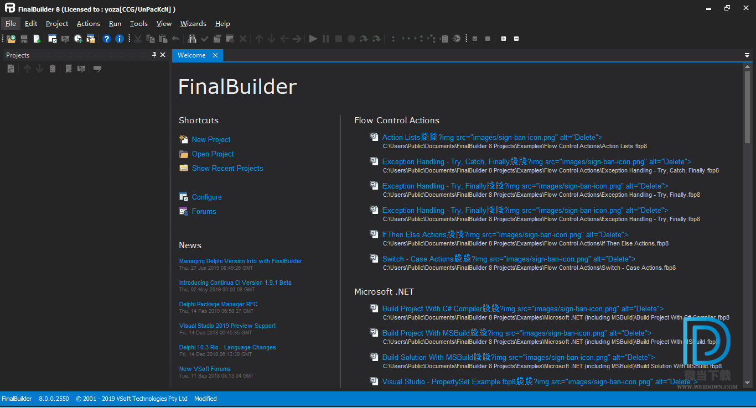Click the round breakpoint record icon
The height and width of the screenshot is (408, 756).
[351, 39]
